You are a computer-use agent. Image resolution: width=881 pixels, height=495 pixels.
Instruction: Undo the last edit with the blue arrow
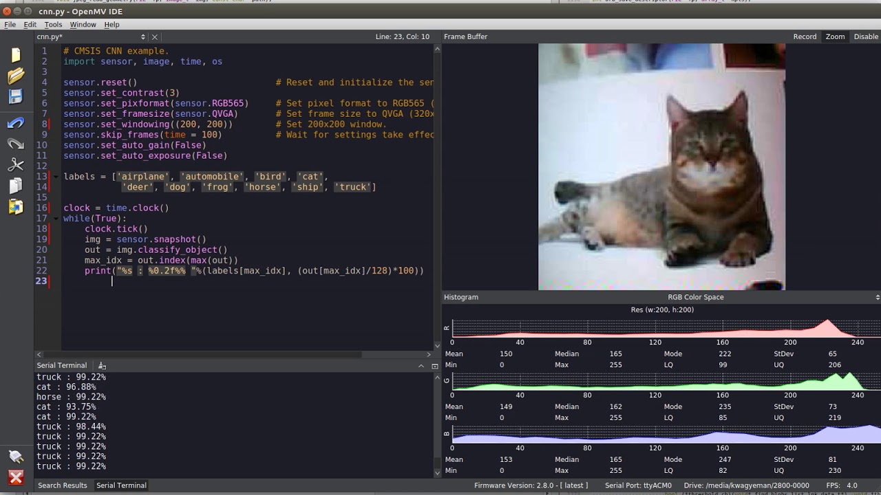tap(16, 123)
